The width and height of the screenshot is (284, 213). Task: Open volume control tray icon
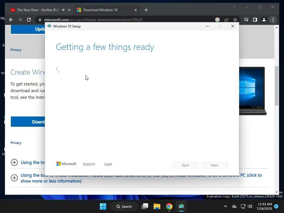[250, 206]
